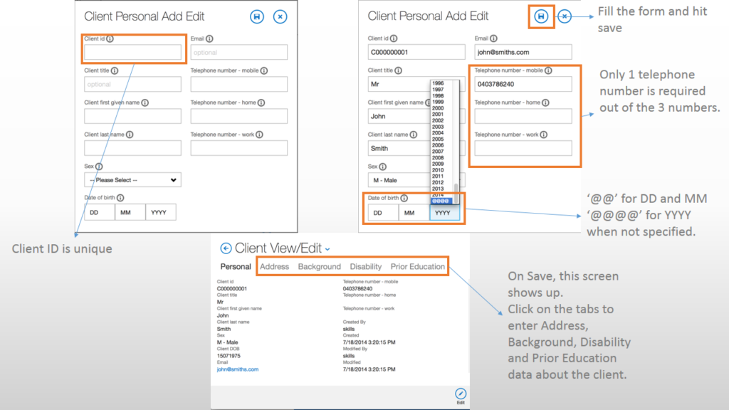Click the mobile number field containing 0403786240

point(523,84)
